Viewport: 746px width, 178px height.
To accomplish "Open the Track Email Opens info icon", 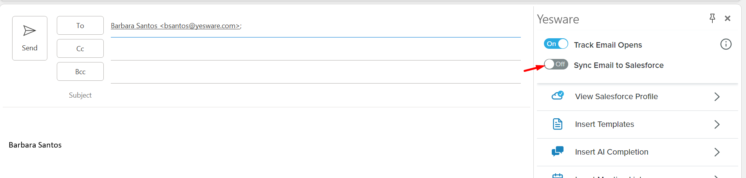I will tap(726, 44).
